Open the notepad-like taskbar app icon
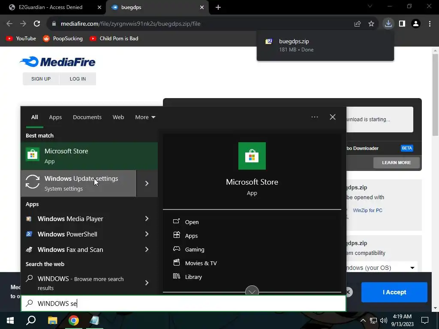439x329 pixels. click(94, 320)
